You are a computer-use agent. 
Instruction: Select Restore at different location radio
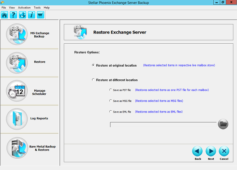[x=93, y=79]
